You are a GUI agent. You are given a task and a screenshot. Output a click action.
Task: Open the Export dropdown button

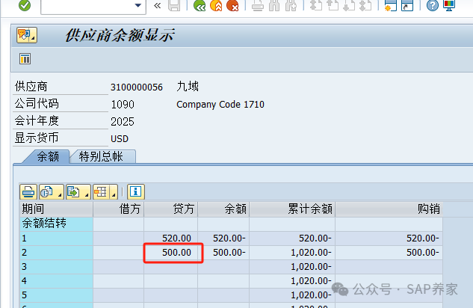click(78, 192)
